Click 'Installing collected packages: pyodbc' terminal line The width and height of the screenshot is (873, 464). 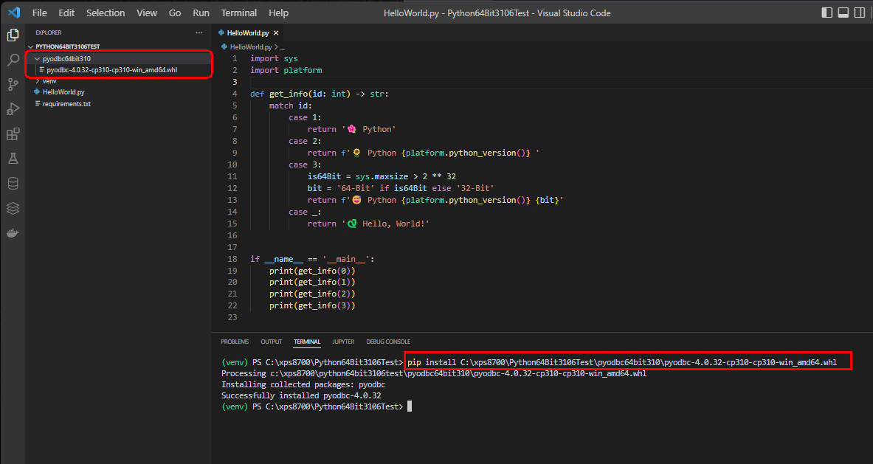tap(303, 385)
